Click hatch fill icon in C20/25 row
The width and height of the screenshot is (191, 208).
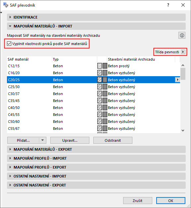[x=100, y=80]
